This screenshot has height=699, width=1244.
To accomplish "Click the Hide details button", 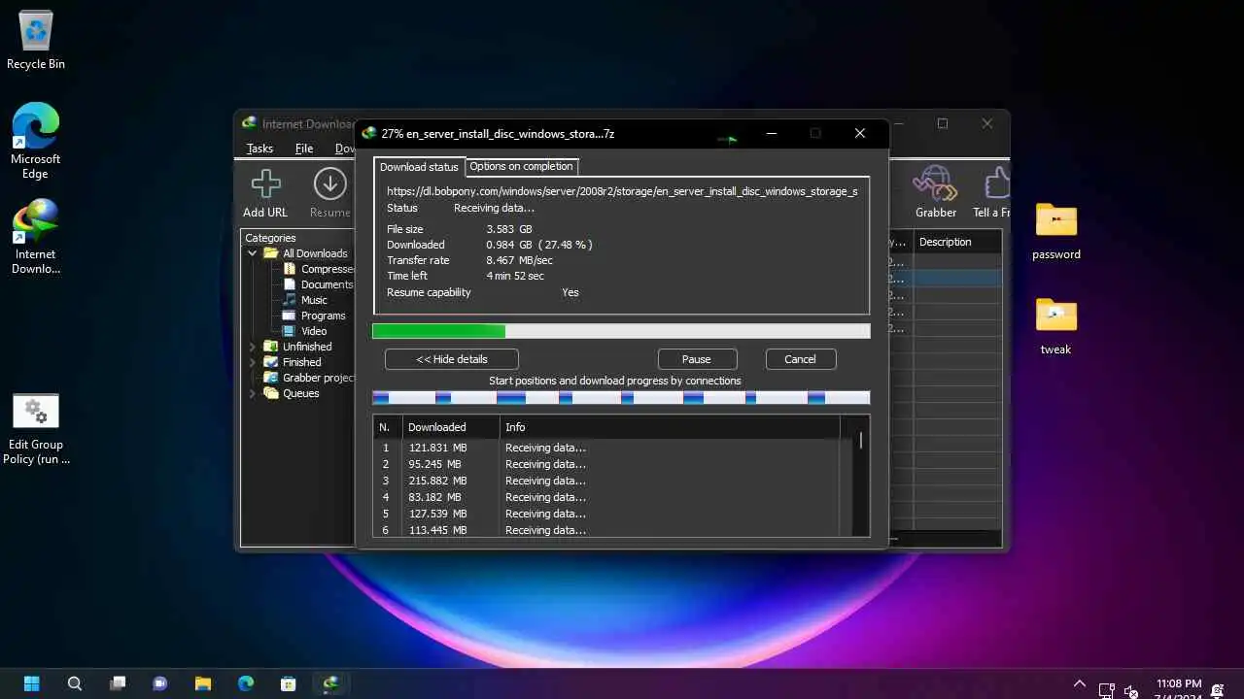I will 452,359.
